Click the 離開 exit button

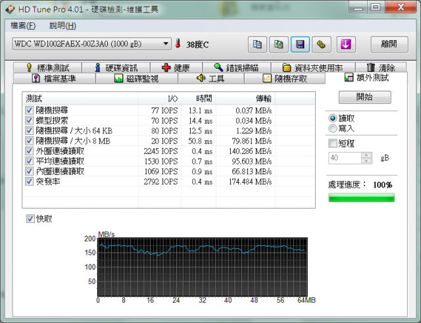[x=389, y=44]
